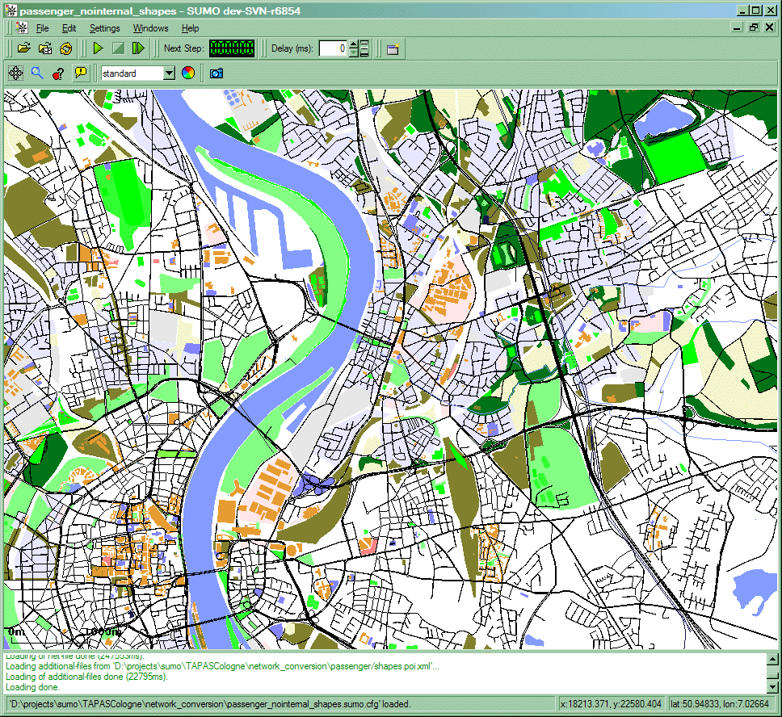Take a snapshot with the camera icon
Screen dimensions: 782x717
tap(216, 73)
